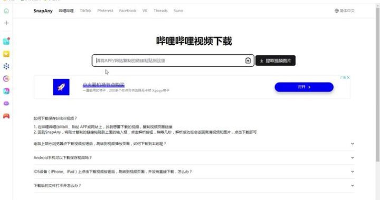Screen dimensions: 380x200
Task: Open the circular pink-purple sidebar icon
Action: (x=6, y=78)
